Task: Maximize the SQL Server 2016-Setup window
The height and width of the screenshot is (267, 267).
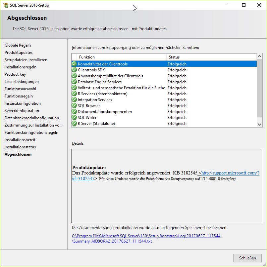Action: tap(244, 5)
